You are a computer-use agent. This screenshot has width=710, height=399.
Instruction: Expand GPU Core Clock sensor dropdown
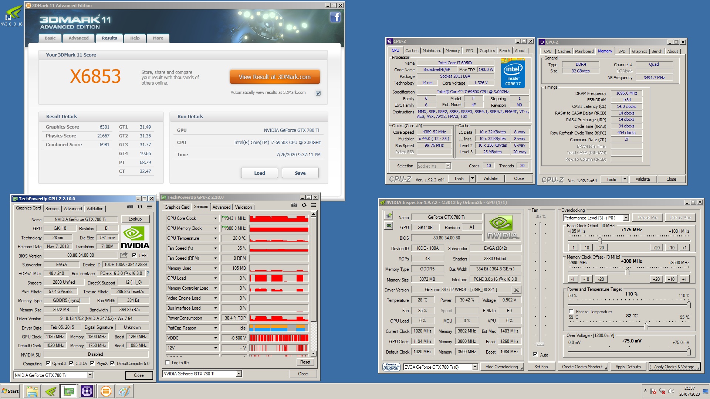pos(216,218)
